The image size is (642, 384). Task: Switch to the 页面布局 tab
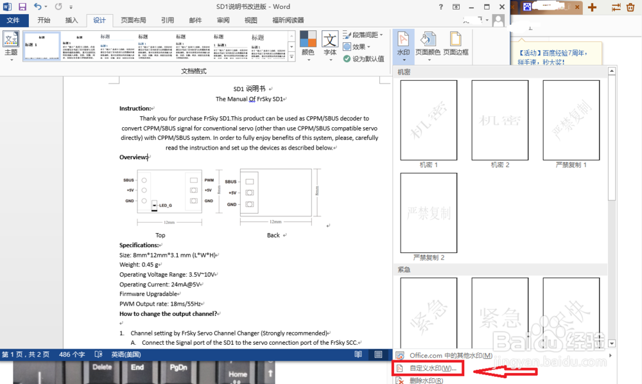[134, 20]
